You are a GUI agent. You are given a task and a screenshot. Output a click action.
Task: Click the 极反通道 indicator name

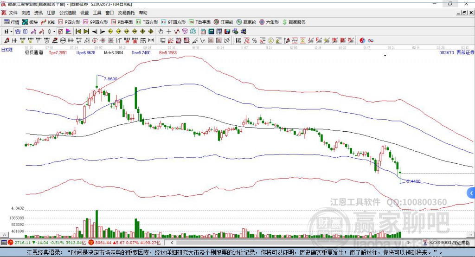(x=34, y=52)
